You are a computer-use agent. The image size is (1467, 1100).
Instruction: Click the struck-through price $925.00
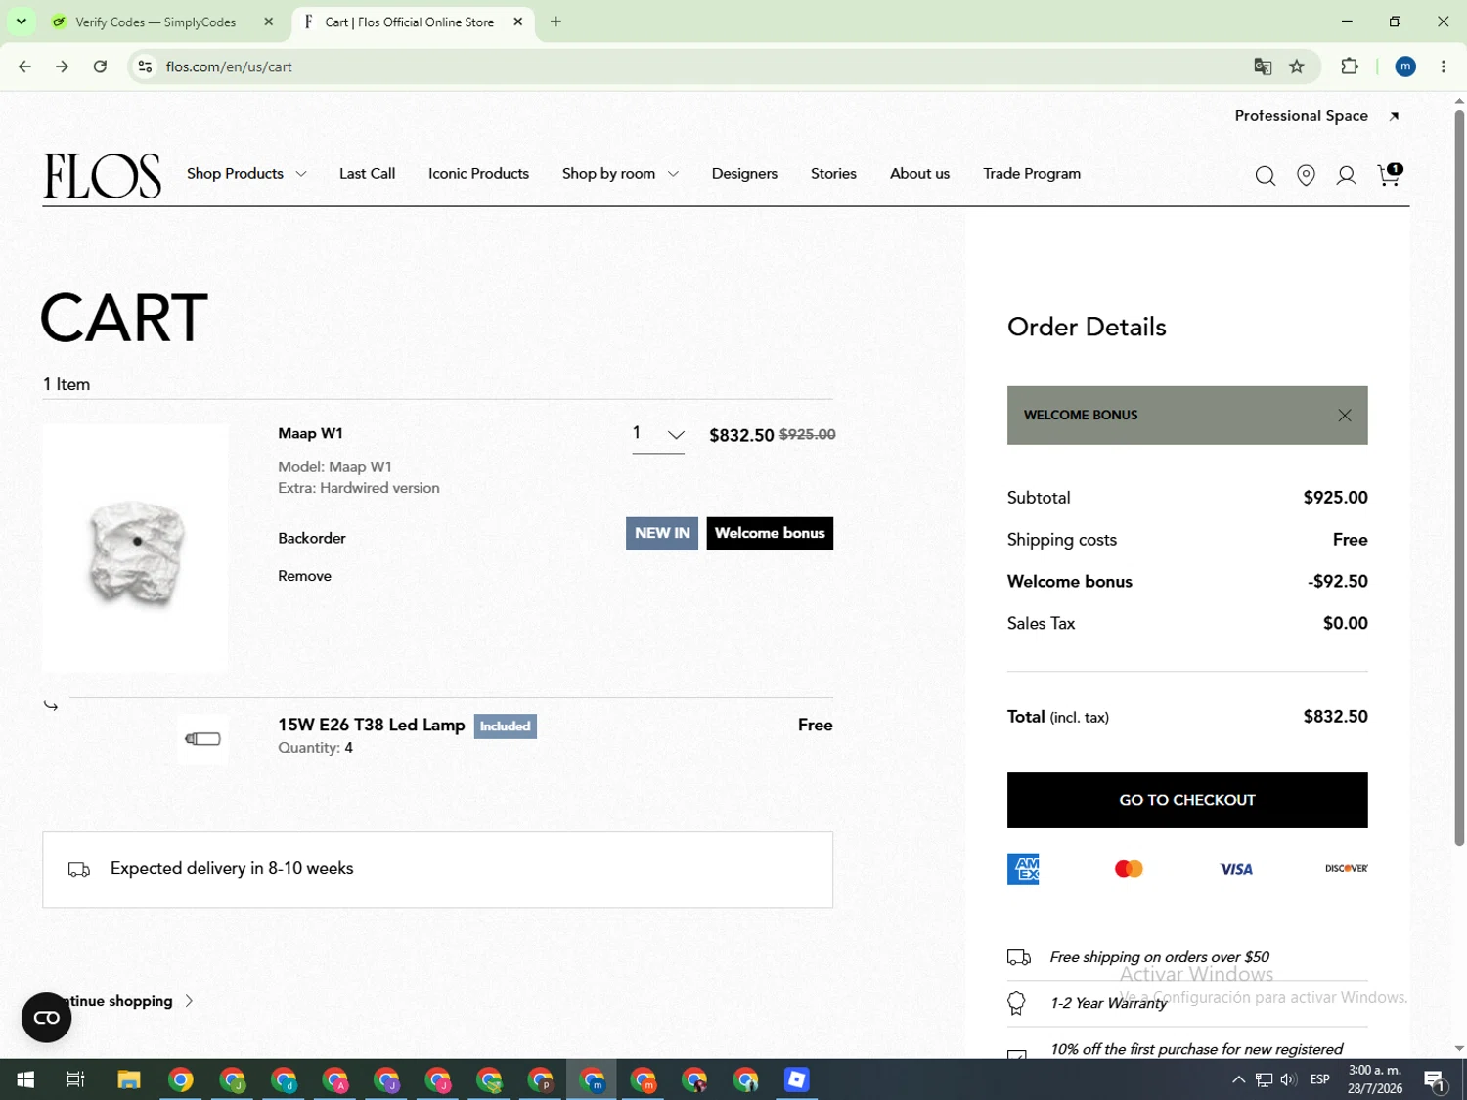807,435
